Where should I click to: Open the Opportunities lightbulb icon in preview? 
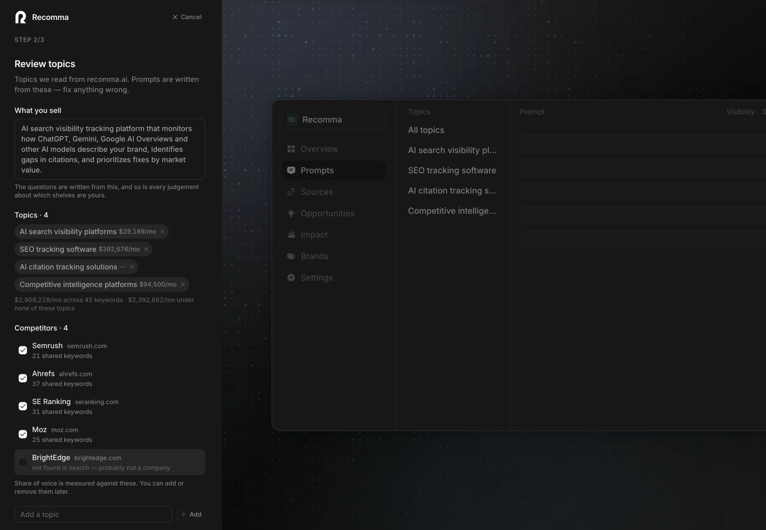(x=291, y=214)
